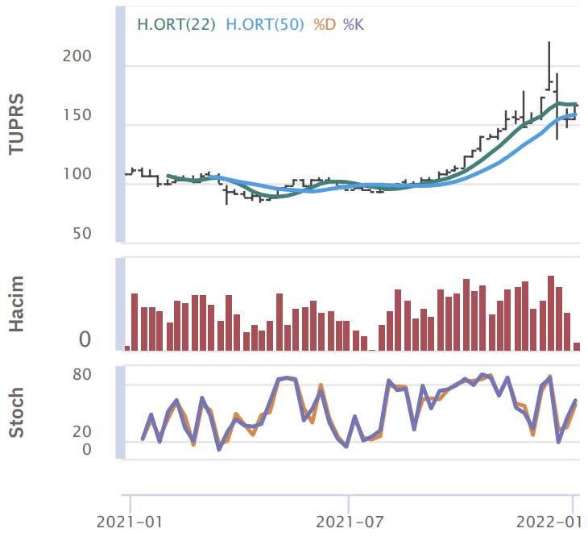Image resolution: width=588 pixels, height=541 pixels.
Task: Click the 200 price axis label
Action: pyautogui.click(x=77, y=56)
